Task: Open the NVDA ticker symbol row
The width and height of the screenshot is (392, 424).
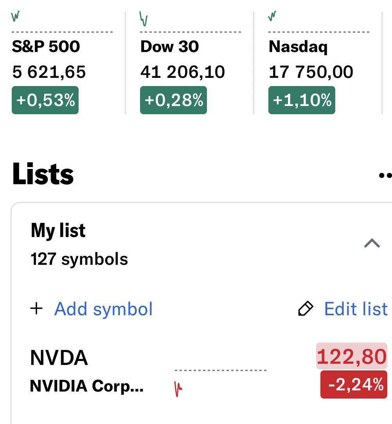Action: coord(59,358)
